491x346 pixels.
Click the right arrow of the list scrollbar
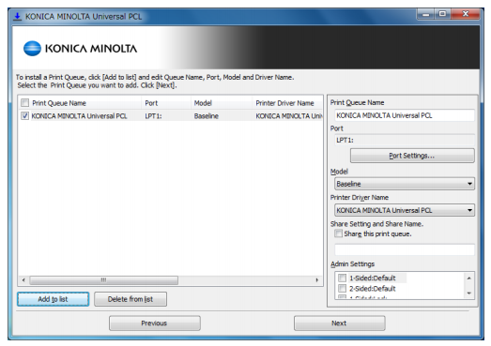(317, 280)
